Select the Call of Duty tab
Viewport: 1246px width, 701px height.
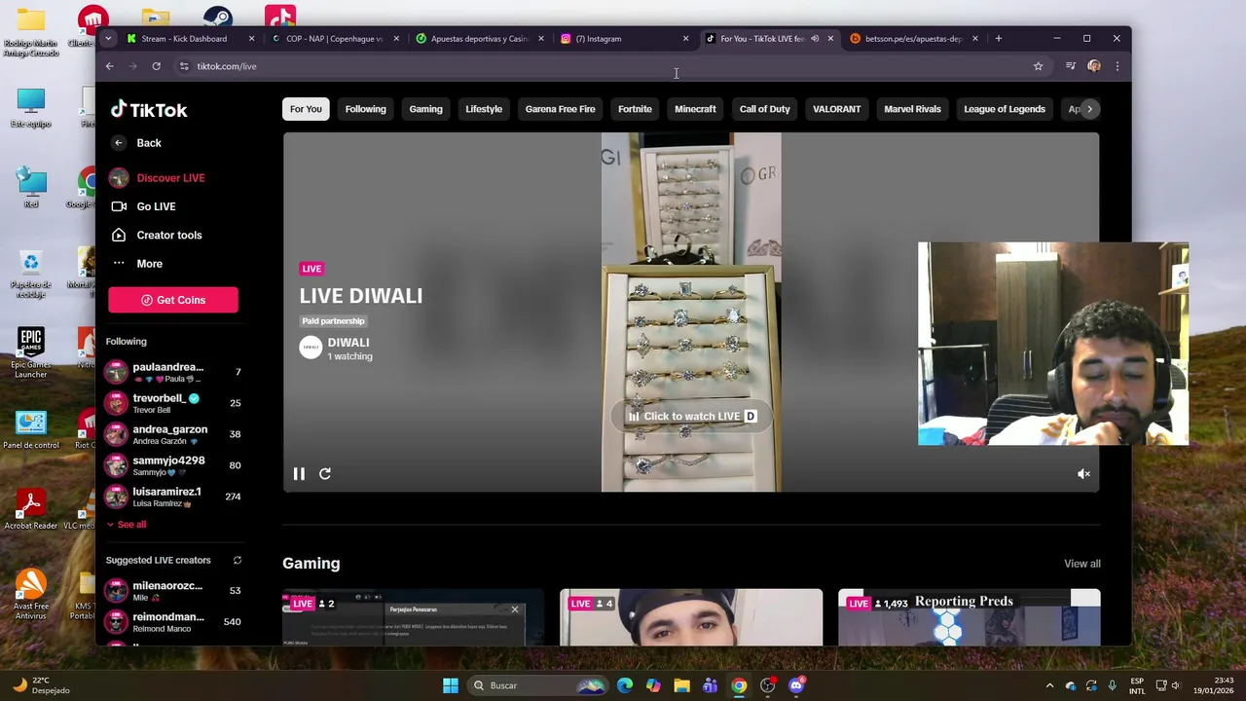pos(764,109)
